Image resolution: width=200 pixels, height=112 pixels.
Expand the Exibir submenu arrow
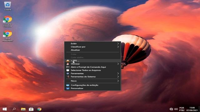click(118, 44)
